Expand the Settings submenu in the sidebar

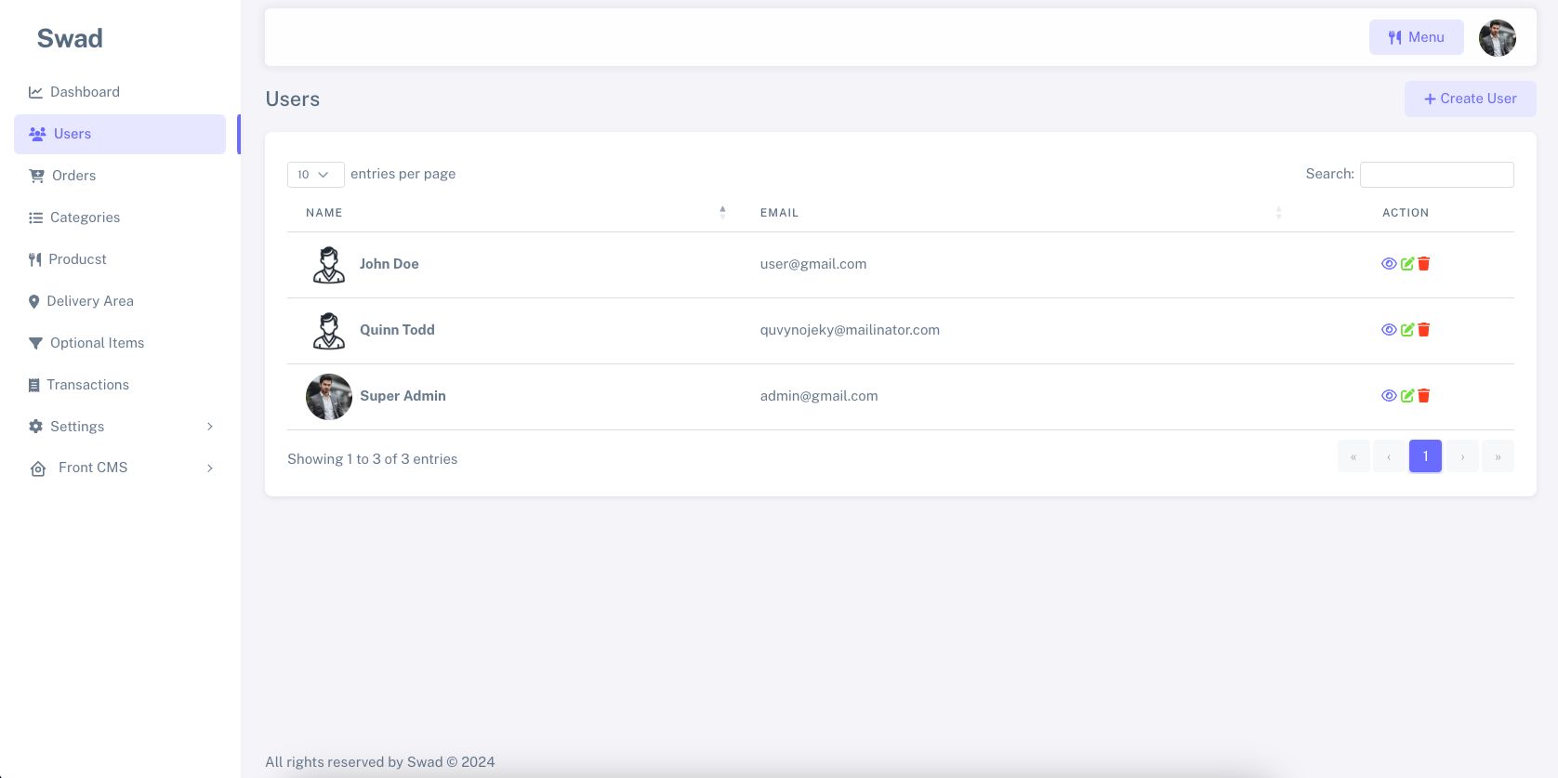(120, 427)
